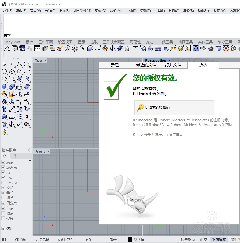The image size is (240, 243).
Task: Switch to the 最近的文件 tab
Action: [x=146, y=65]
